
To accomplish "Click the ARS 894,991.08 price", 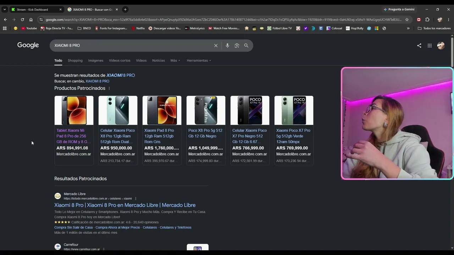I will 72,148.
